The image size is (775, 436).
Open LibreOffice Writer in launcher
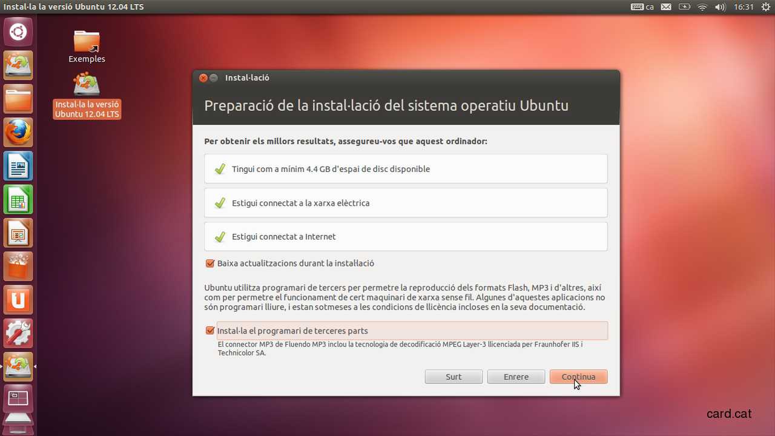point(18,166)
